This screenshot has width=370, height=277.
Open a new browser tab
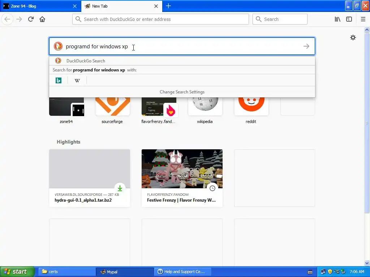(168, 6)
